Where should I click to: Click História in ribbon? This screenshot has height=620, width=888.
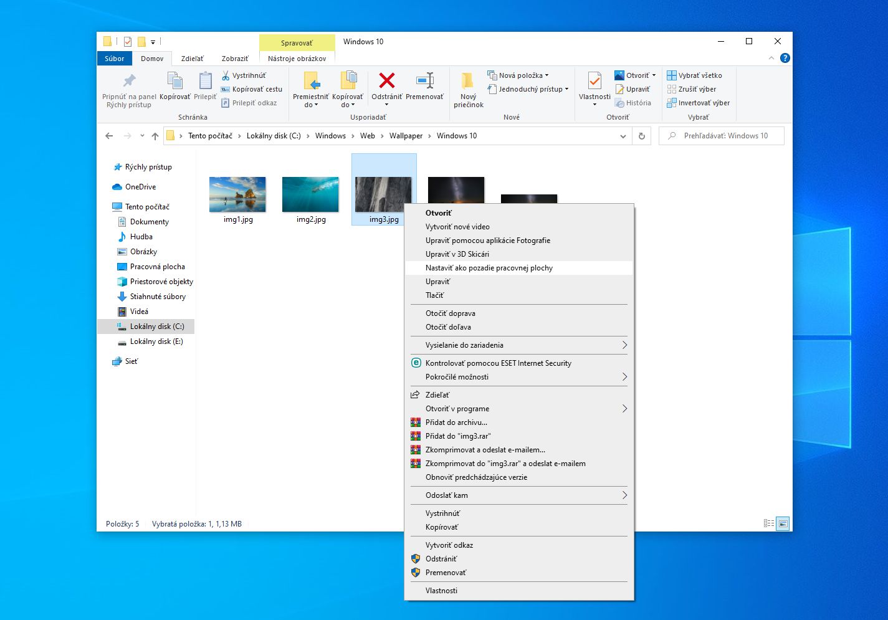click(x=633, y=103)
